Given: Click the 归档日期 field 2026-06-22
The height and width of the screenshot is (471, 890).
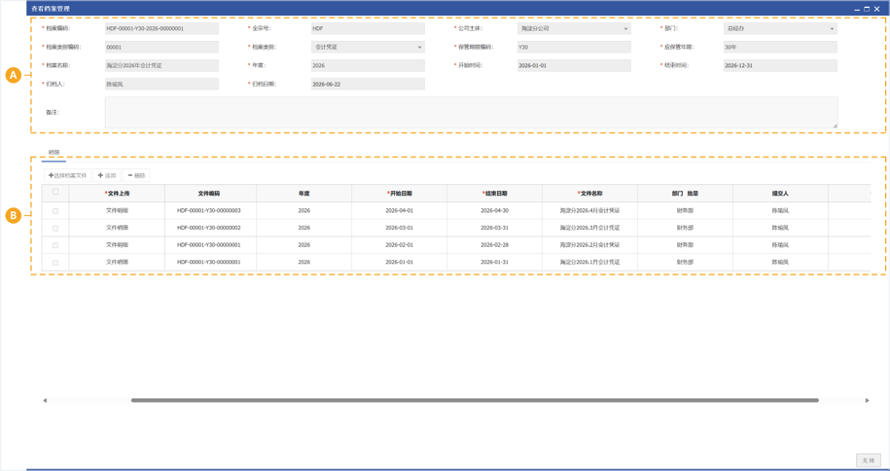Looking at the screenshot, I should tap(368, 84).
